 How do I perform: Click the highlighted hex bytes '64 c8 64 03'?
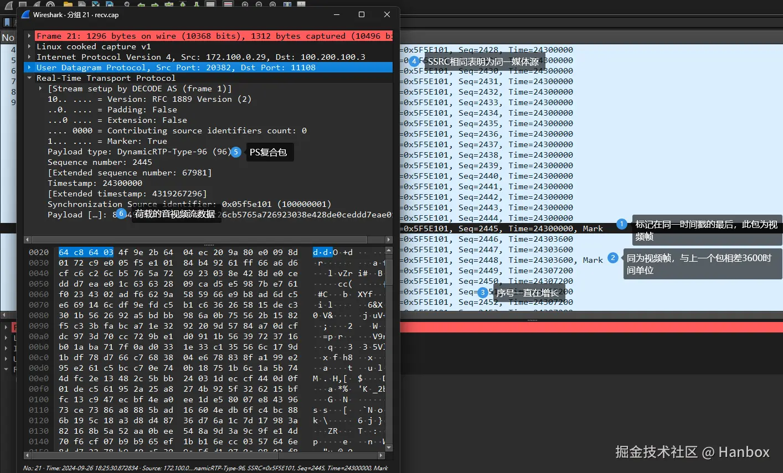click(x=86, y=252)
